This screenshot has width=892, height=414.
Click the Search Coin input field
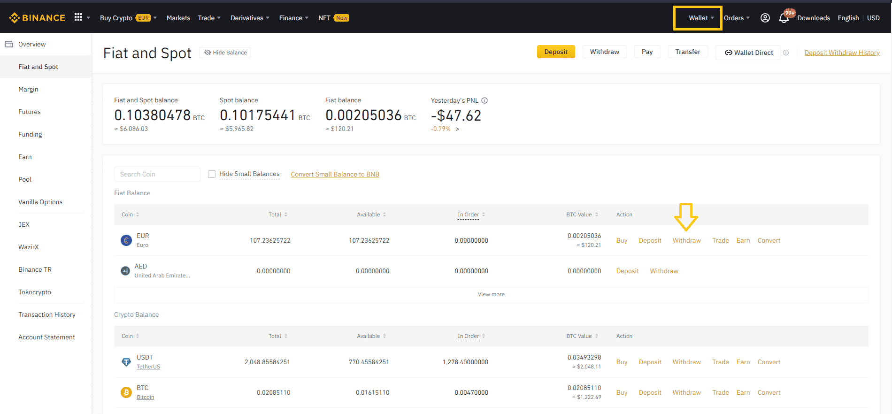[157, 174]
